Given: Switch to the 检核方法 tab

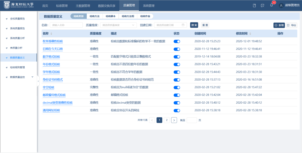Looking at the screenshot, I should [95, 16].
